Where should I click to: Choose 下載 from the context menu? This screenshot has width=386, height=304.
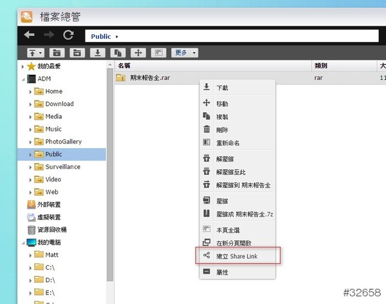[x=237, y=88]
